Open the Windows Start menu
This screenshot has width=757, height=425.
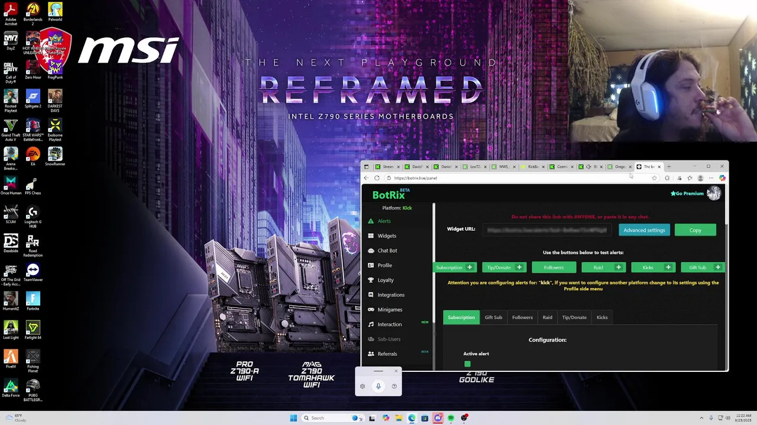(x=293, y=418)
